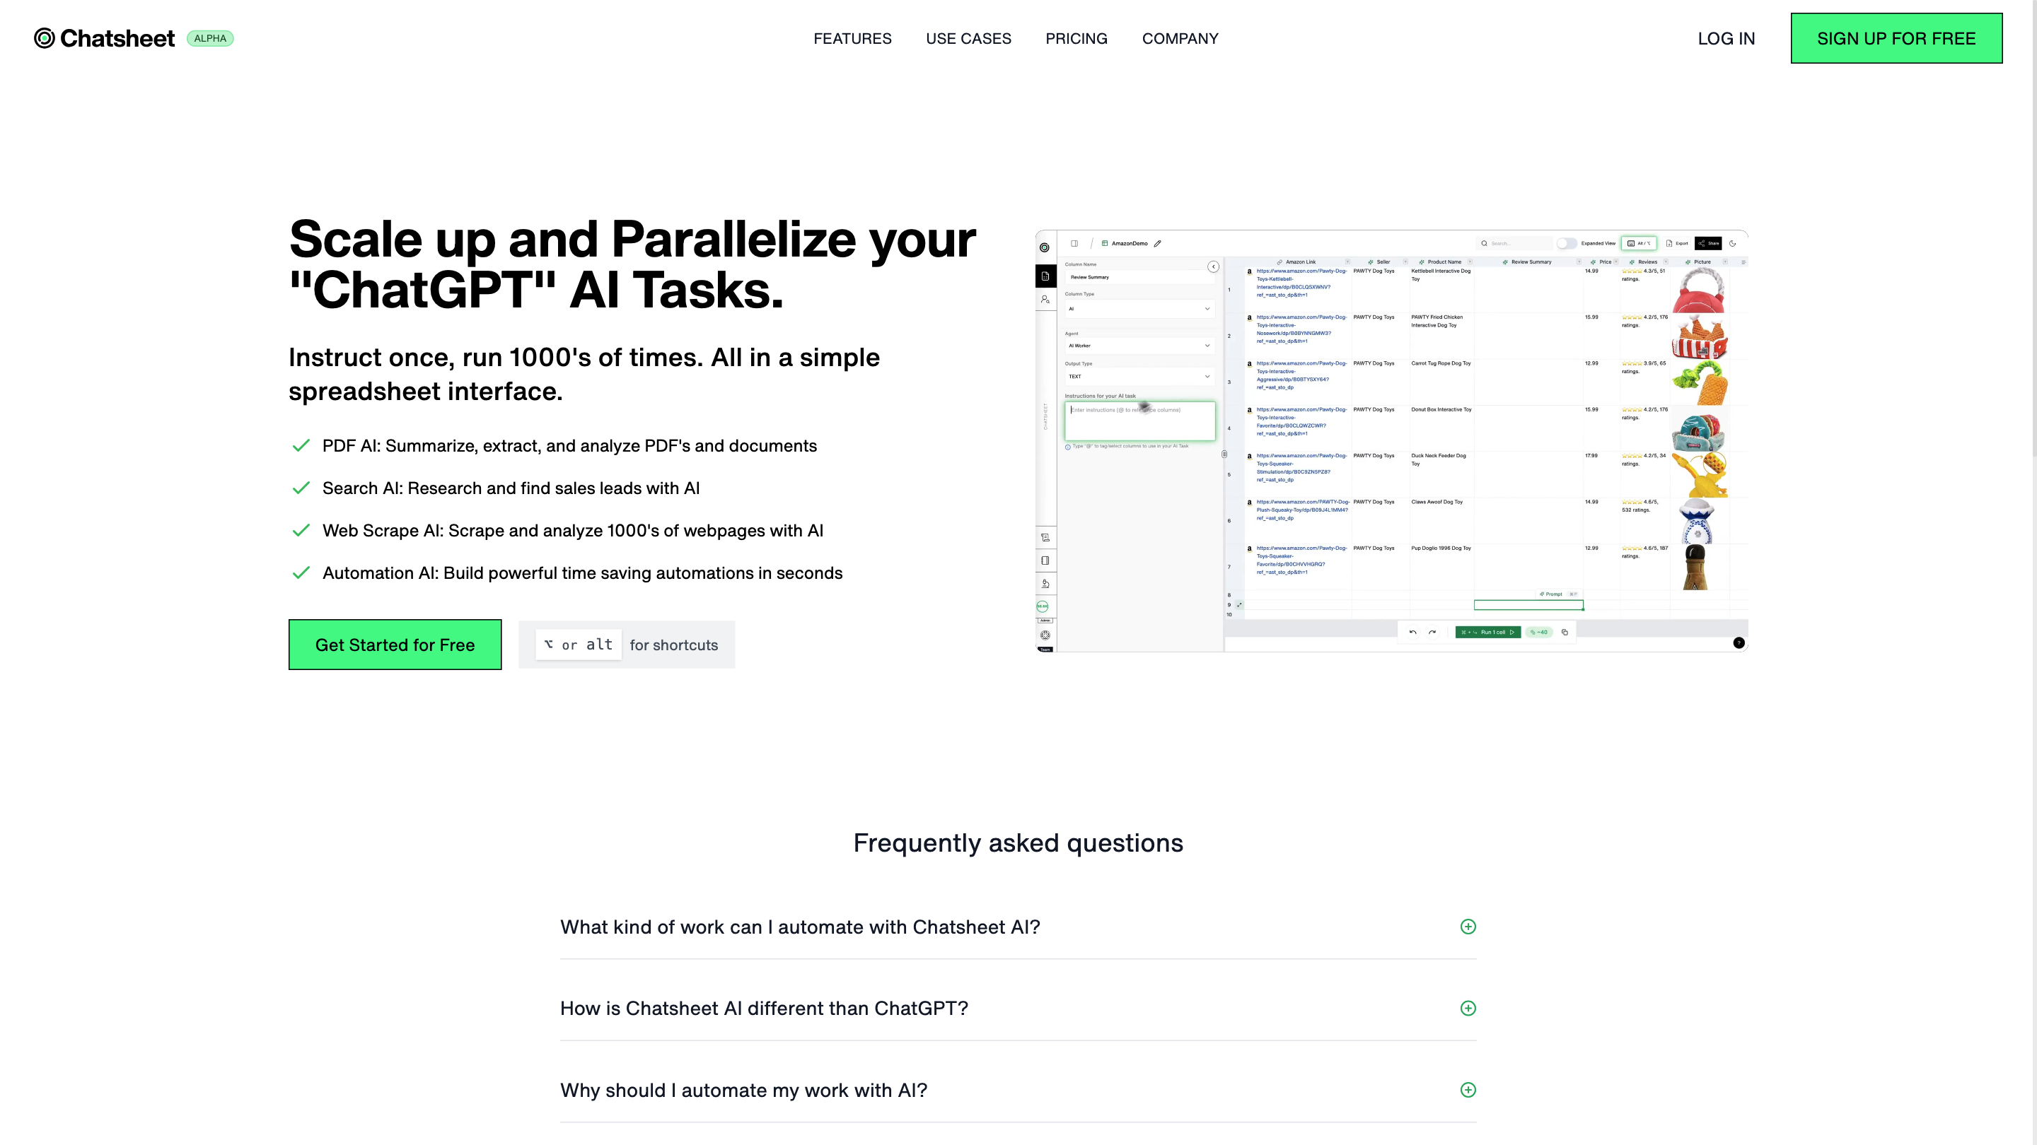The image size is (2037, 1145).
Task: Click the collapse arrow on column panel
Action: click(x=1213, y=267)
